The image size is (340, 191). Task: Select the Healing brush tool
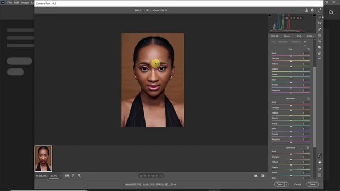320,29
